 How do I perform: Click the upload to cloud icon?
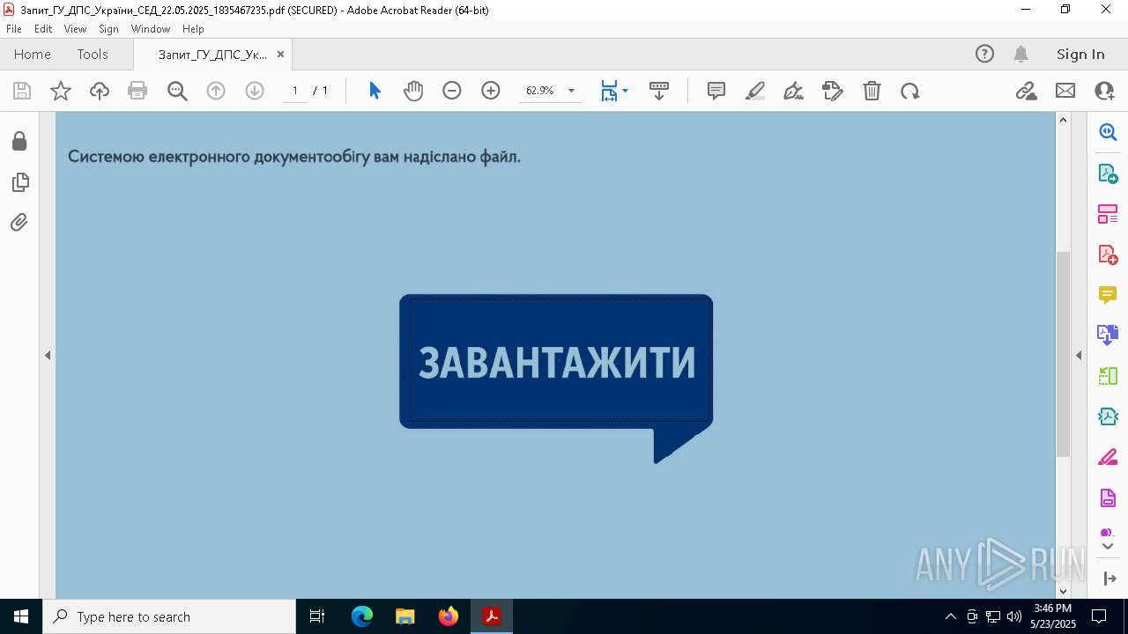click(100, 91)
